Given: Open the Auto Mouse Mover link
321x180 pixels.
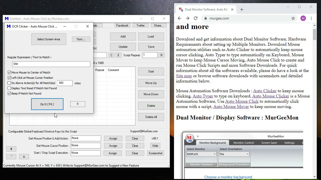Looking at the screenshot, I should coord(231,107).
